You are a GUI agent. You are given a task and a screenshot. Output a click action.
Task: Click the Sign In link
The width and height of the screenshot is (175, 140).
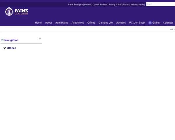pos(173,29)
